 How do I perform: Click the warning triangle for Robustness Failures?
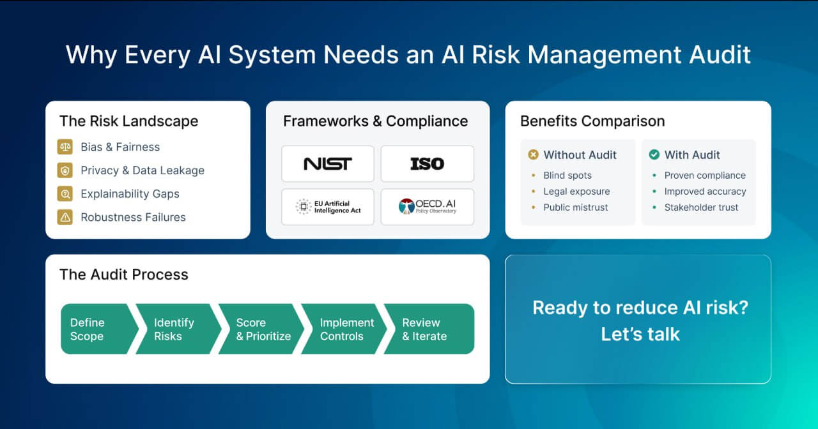[x=65, y=217]
